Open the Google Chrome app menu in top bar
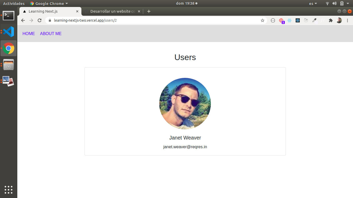This screenshot has width=353, height=198. point(49,4)
